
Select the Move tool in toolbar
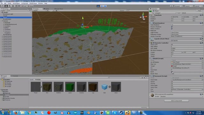[6, 6]
